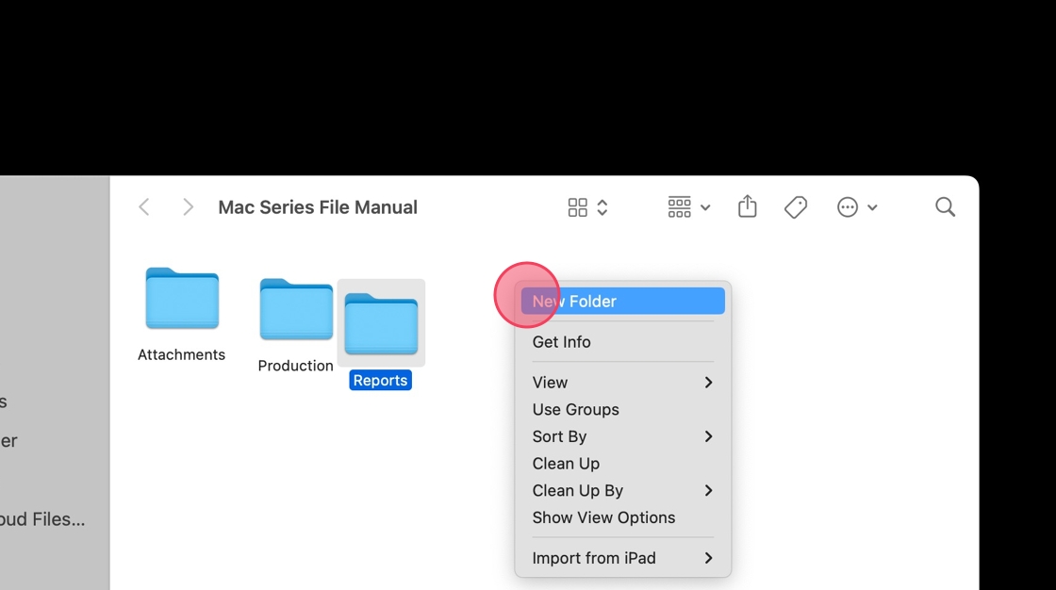1056x590 pixels.
Task: Open the Group By toolbar dropdown
Action: point(688,207)
